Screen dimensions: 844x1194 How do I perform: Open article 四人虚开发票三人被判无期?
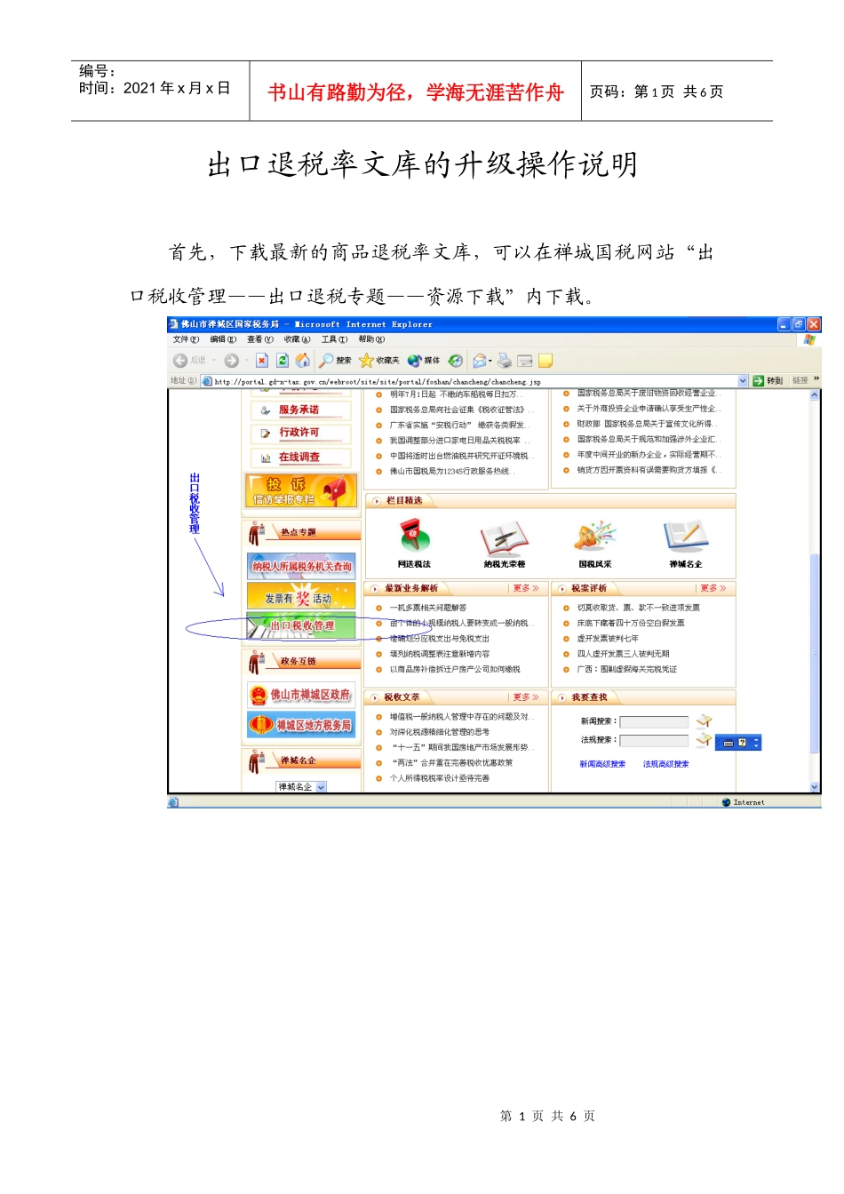624,654
